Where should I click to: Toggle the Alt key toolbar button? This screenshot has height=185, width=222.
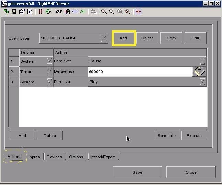(x=83, y=11)
